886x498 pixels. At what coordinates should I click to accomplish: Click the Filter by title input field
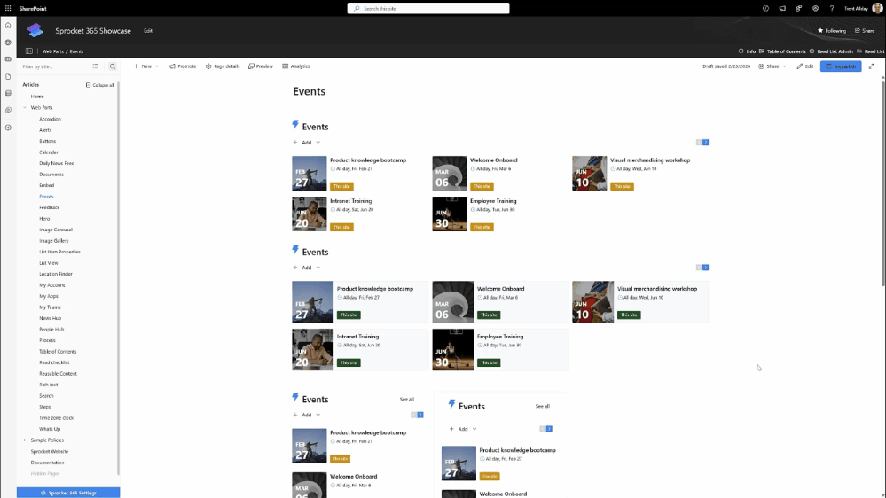point(54,66)
